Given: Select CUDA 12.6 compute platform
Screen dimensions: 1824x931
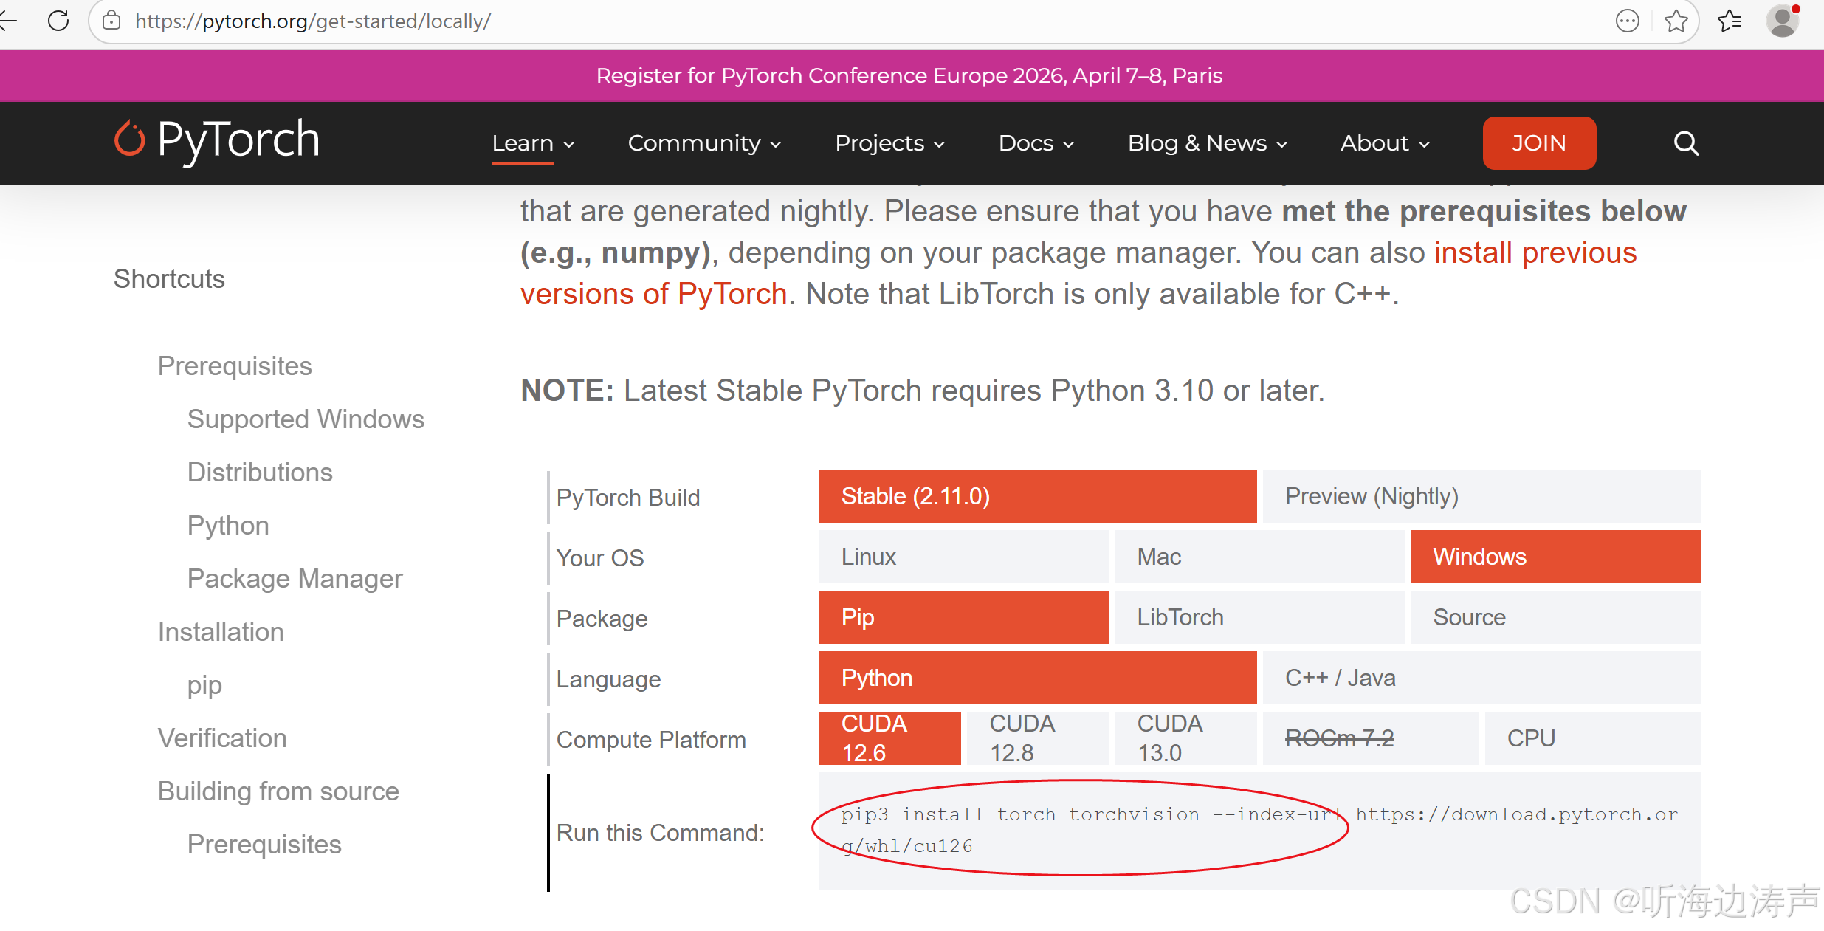Looking at the screenshot, I should [890, 738].
